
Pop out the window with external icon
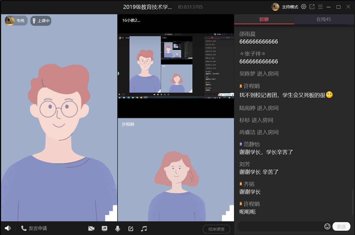(x=312, y=7)
